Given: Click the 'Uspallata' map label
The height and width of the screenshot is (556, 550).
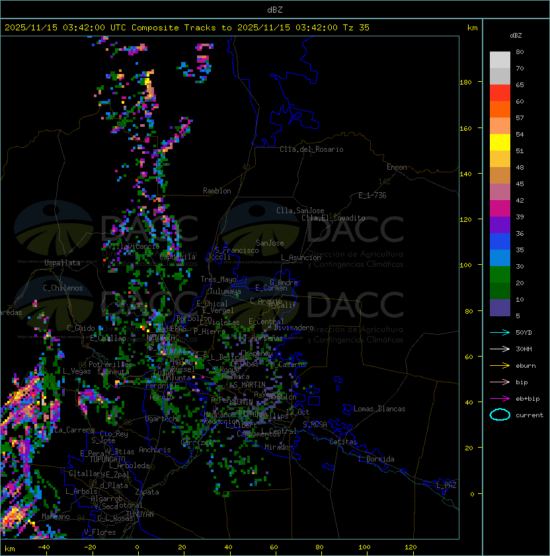Looking at the screenshot, I should (62, 263).
